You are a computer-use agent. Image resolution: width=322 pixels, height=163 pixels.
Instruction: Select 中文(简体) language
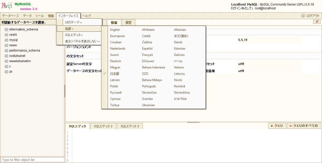coord(181,36)
